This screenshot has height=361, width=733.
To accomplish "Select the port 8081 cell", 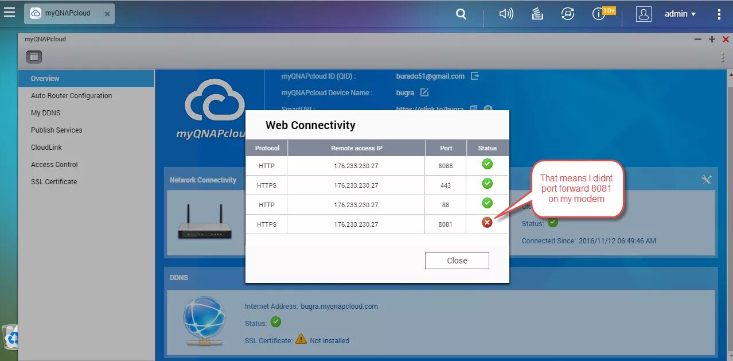I will coord(446,224).
